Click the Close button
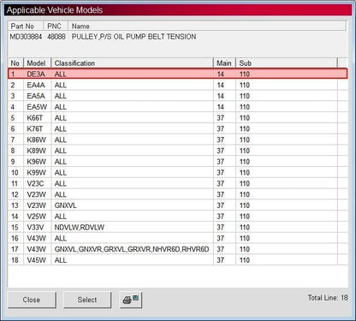The width and height of the screenshot is (356, 321). click(32, 300)
